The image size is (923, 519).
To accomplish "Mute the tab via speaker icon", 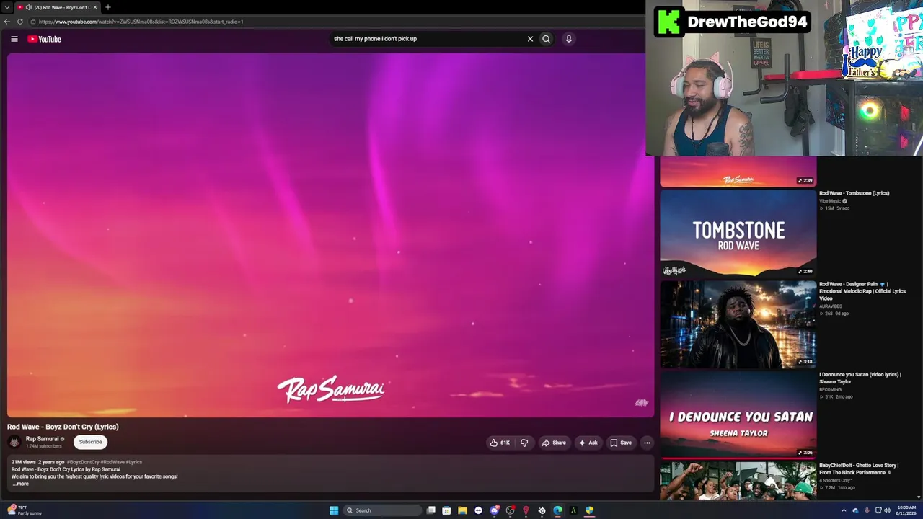I will (29, 7).
